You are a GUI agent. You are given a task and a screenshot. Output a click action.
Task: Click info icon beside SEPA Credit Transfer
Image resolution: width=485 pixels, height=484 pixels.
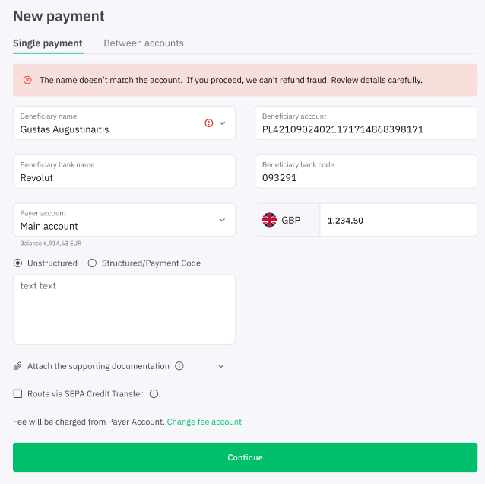click(x=154, y=394)
